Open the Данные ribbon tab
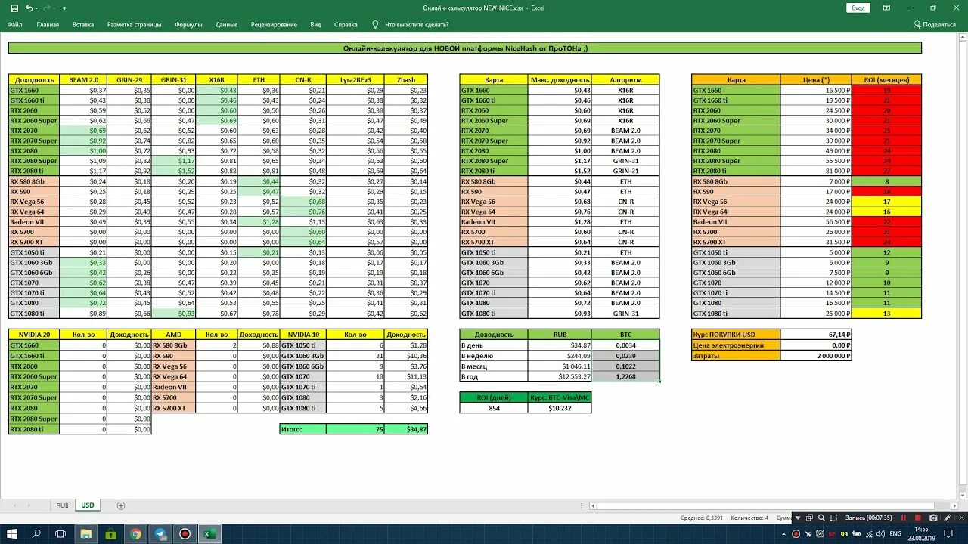The image size is (968, 544). tap(226, 24)
